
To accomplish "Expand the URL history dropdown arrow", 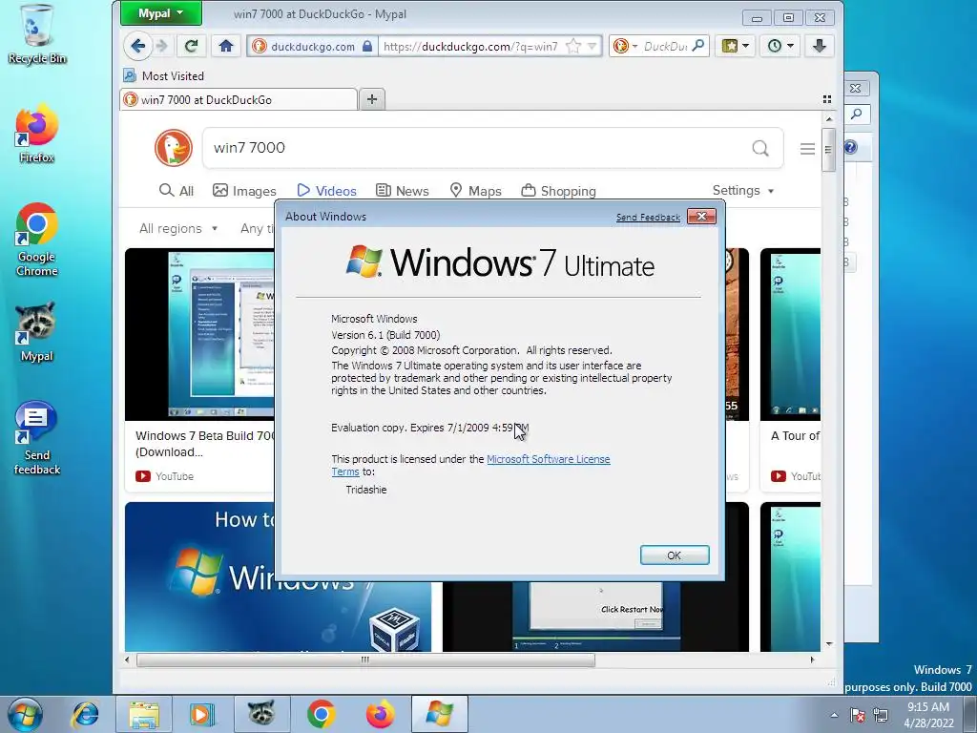I will [592, 46].
